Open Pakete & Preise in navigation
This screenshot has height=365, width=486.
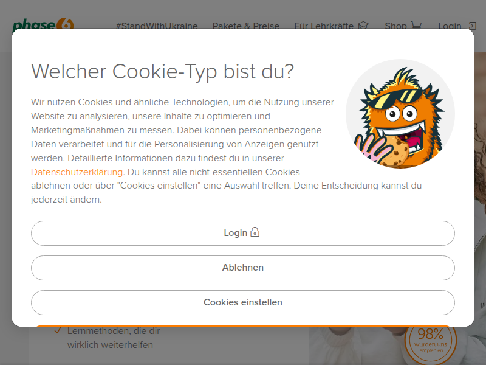246,26
